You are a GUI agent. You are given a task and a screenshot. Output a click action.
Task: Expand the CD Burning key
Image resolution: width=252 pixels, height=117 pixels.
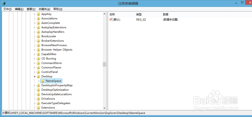pyautogui.click(x=34, y=59)
